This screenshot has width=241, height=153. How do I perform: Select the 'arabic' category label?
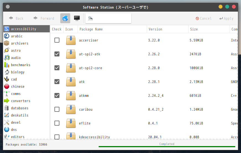[x=17, y=36]
